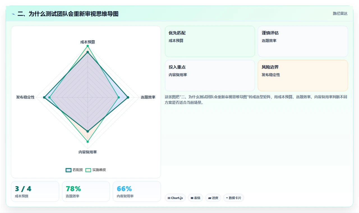The image size is (359, 213).
Task: Click the dark green 匹配度 point on 选题效率 axis
Action: pos(128,97)
